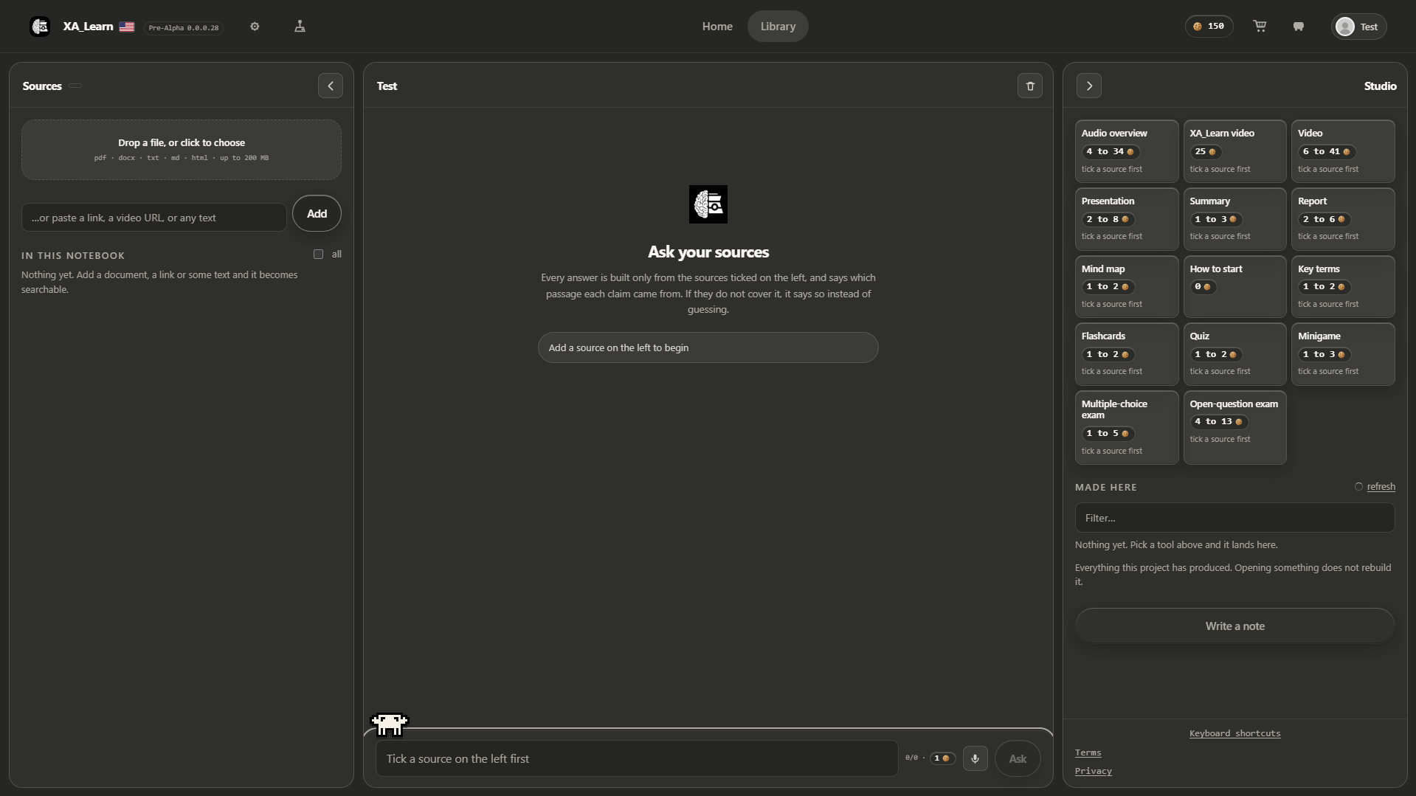Delete the Test notebook via trash icon

(x=1030, y=86)
